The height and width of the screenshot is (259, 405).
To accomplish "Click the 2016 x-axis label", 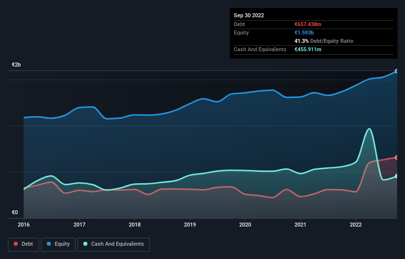I will [x=24, y=225].
